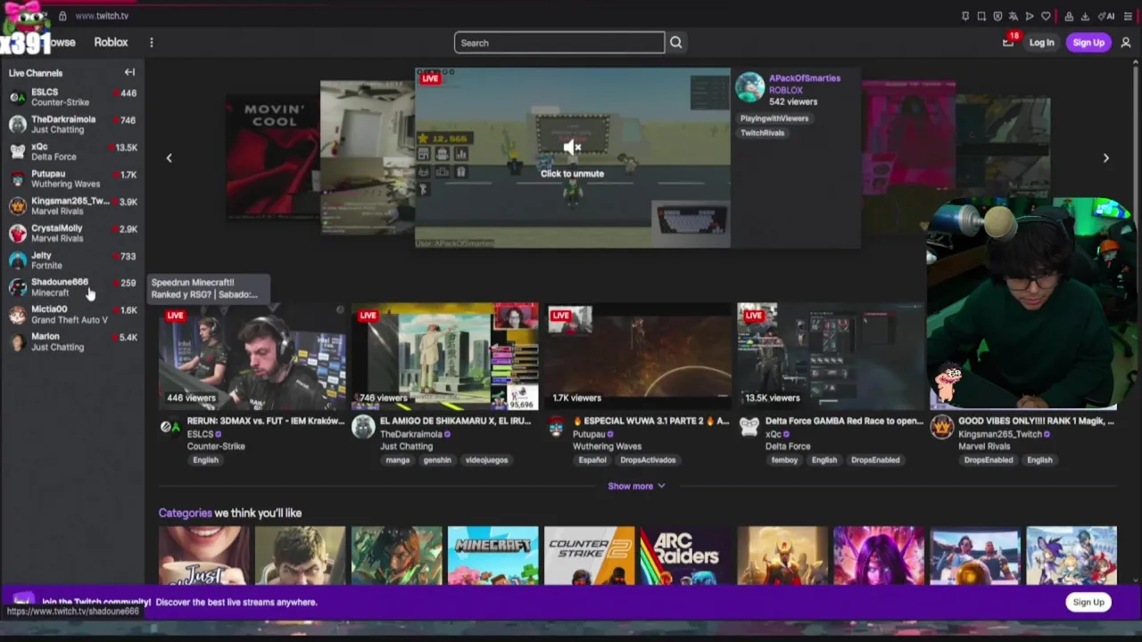Open TheDarkraimola avatar under stream card
1142x642 pixels.
pyautogui.click(x=363, y=427)
